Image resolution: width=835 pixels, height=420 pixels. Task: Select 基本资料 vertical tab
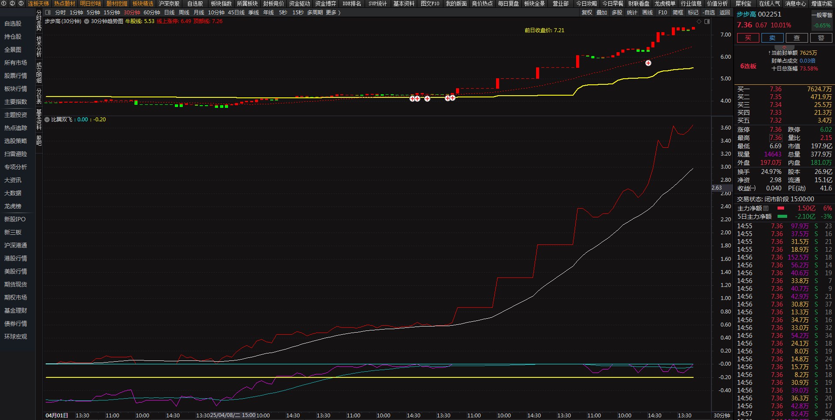click(39, 120)
